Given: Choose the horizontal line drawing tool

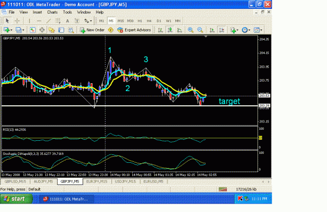Looking at the screenshot, I should tap(39, 20).
